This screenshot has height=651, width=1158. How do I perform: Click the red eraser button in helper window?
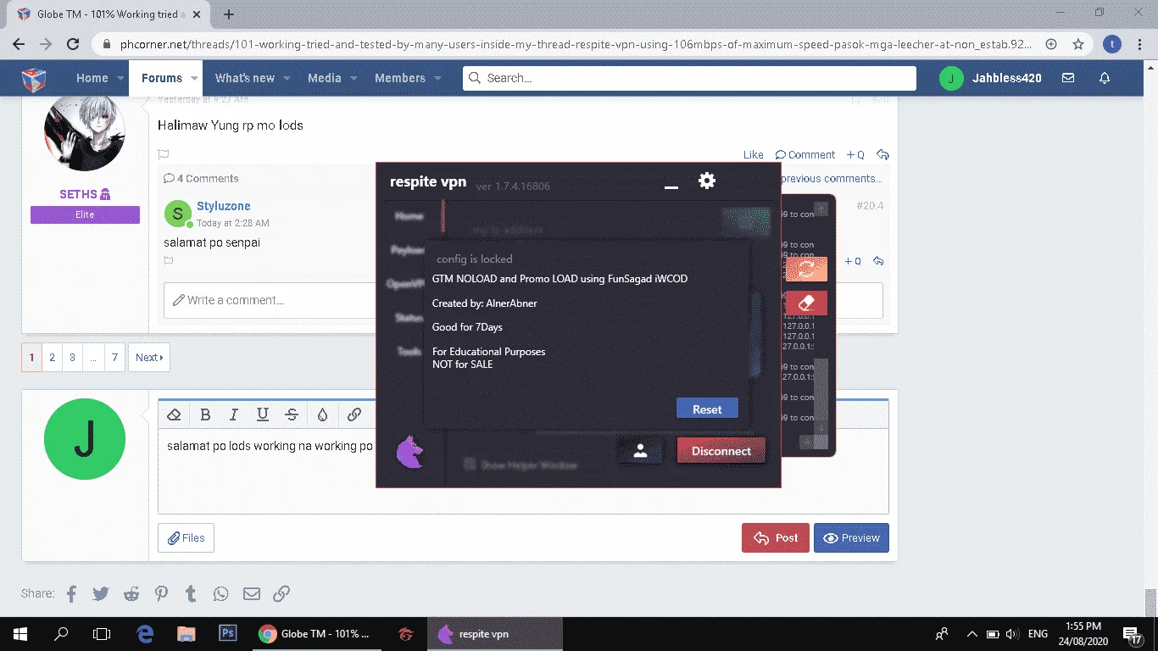pyautogui.click(x=806, y=303)
